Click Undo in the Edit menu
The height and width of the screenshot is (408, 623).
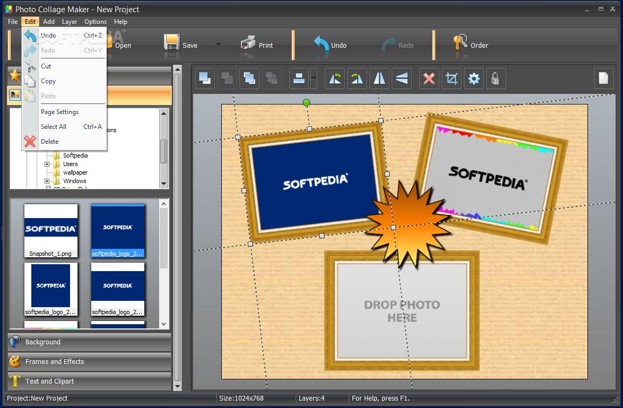pos(64,36)
